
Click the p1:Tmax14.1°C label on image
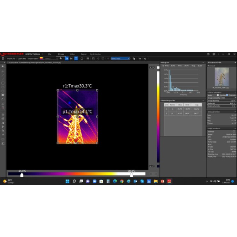77,112
